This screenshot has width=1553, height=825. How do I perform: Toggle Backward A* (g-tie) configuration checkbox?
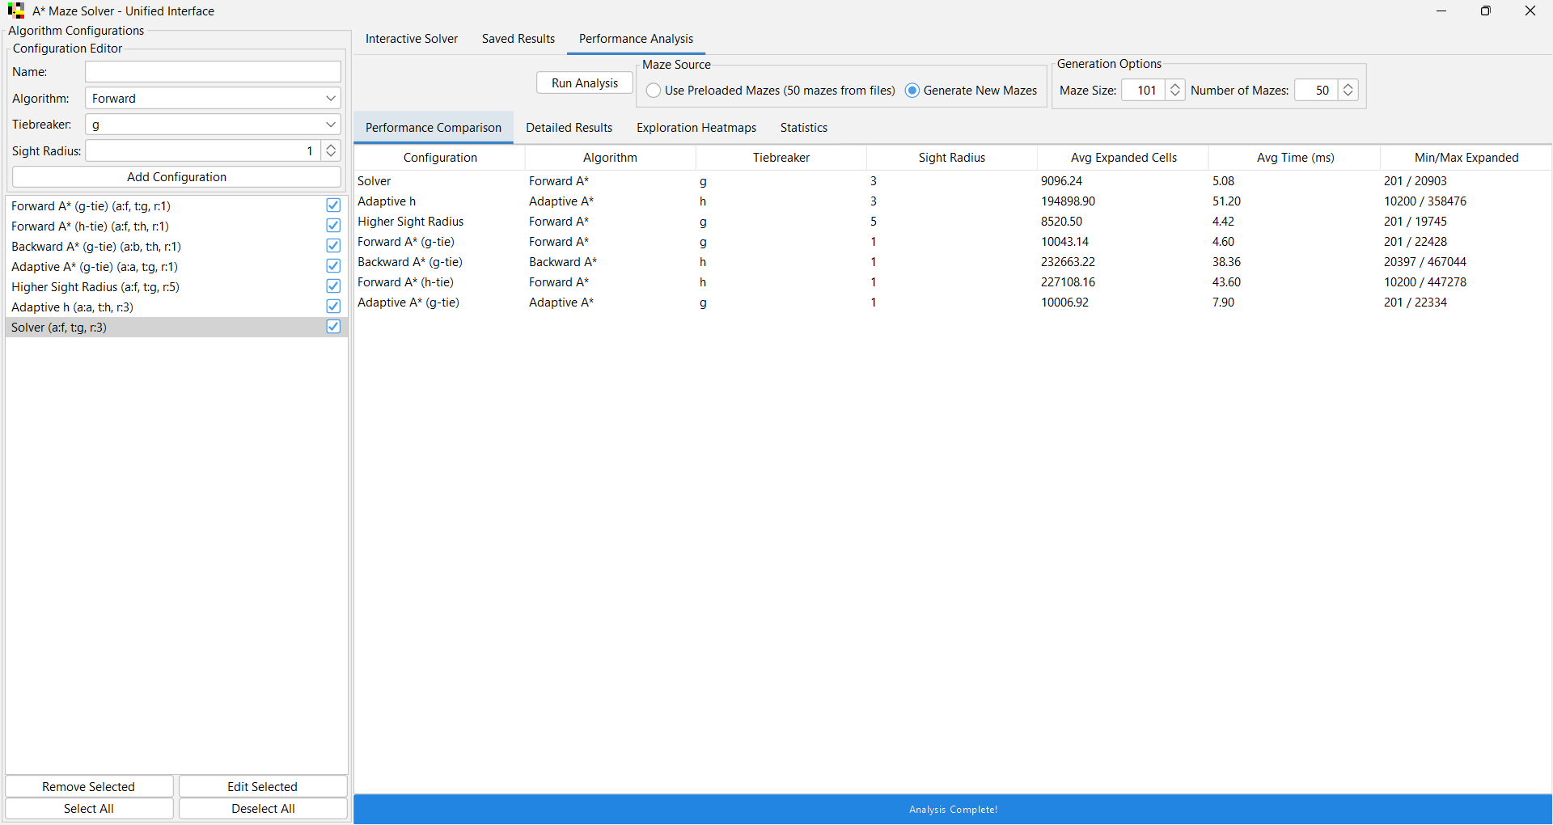coord(333,246)
